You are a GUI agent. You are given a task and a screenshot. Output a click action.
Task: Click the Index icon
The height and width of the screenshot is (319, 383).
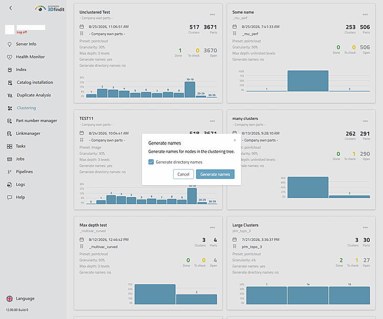[10, 70]
